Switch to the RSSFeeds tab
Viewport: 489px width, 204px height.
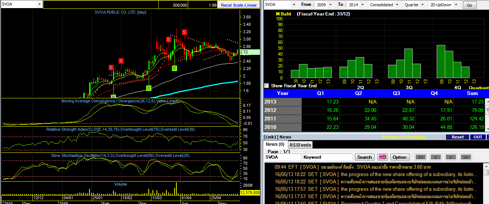pyautogui.click(x=300, y=145)
